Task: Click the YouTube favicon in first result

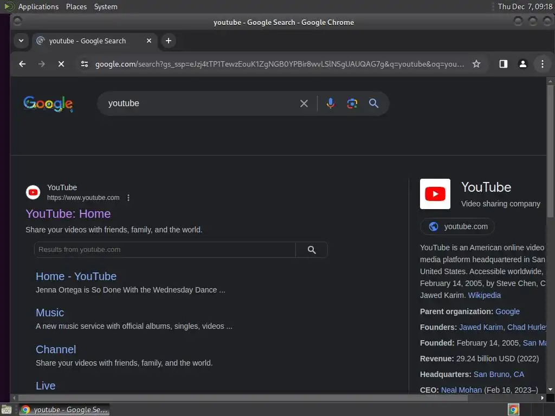Action: 33,192
